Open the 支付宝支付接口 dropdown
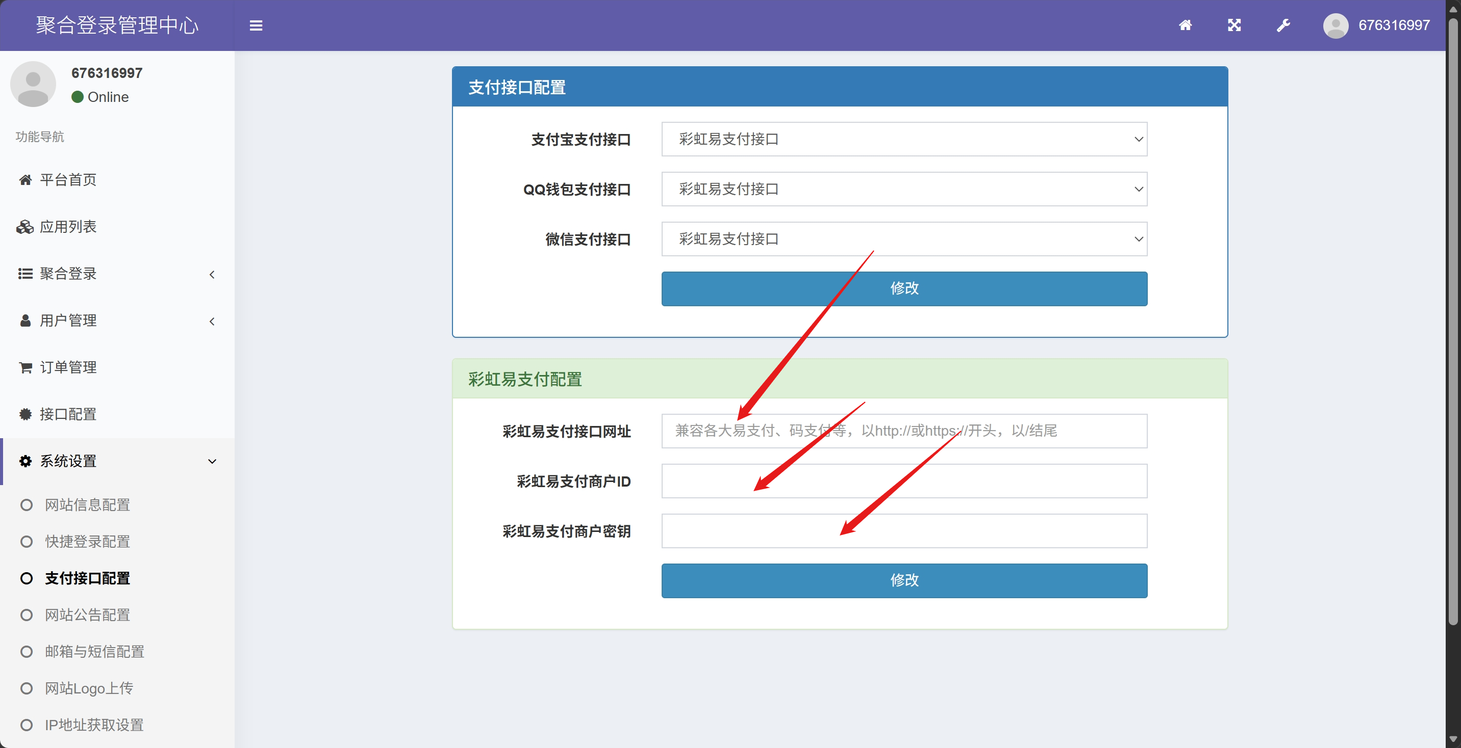 click(x=904, y=140)
